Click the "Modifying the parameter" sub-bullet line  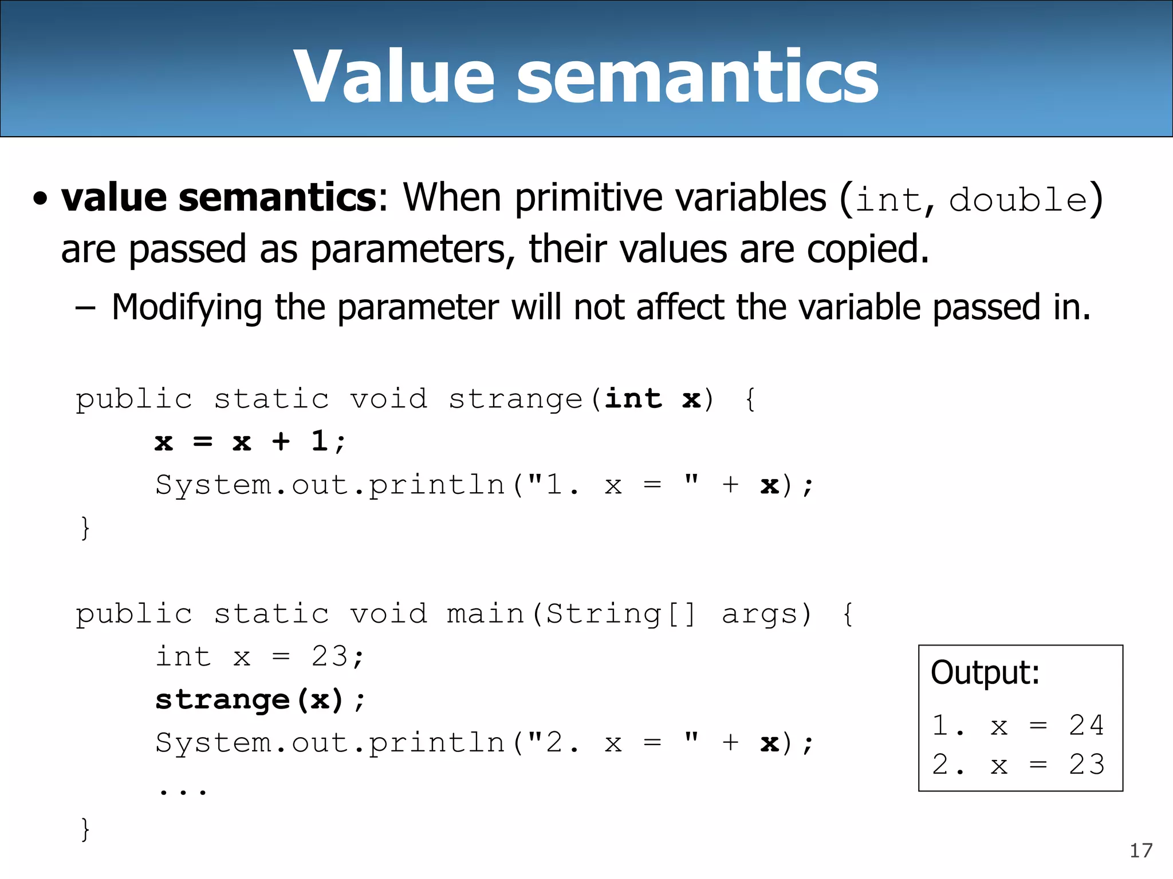point(600,307)
